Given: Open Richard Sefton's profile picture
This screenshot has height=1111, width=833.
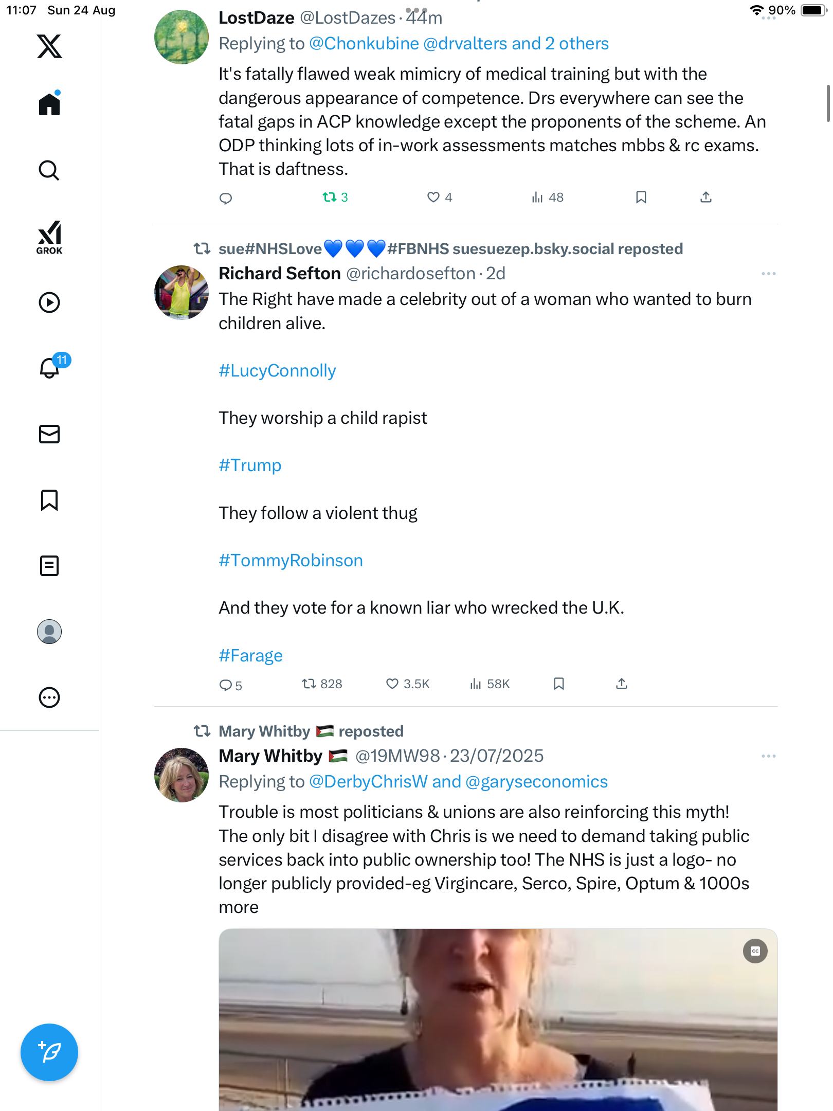Looking at the screenshot, I should click(182, 293).
